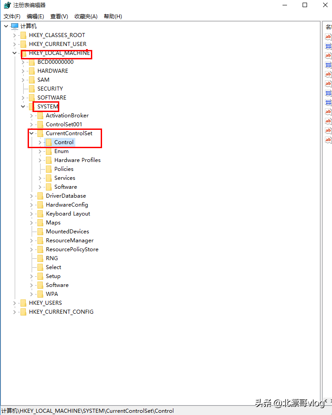Click the Maps folder icon
This screenshot has height=415, width=332.
point(41,223)
